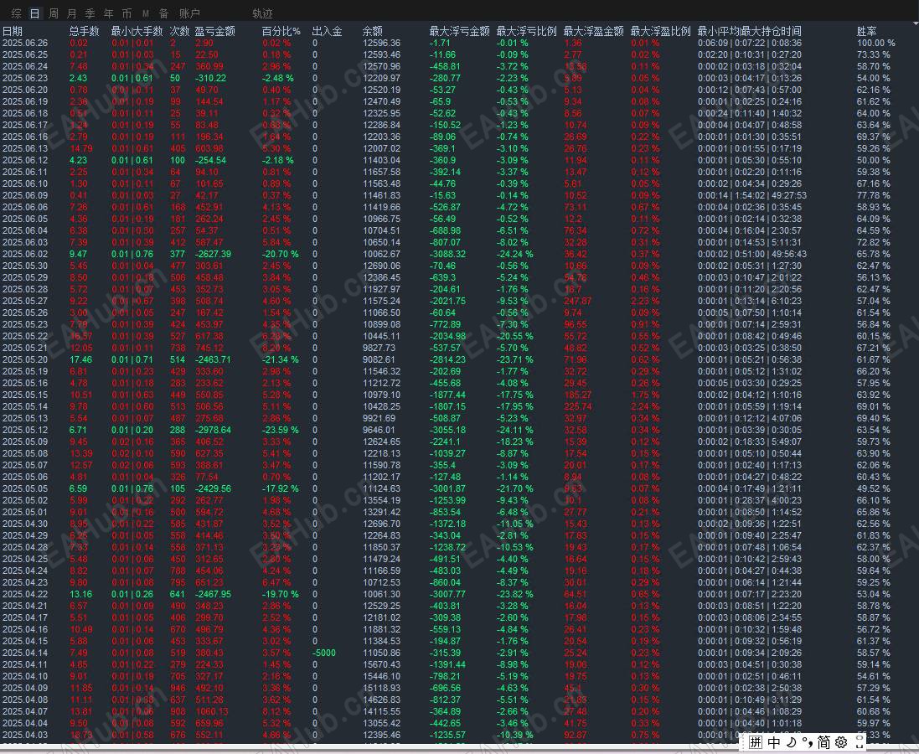Click the -2627.39 profit/loss cell
Screen dimensions: 919x754
[x=213, y=254]
